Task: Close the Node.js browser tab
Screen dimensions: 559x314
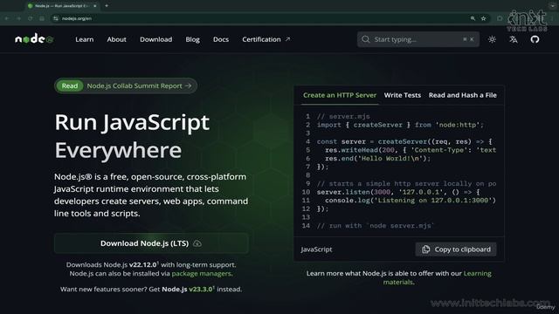Action: tap(95, 6)
